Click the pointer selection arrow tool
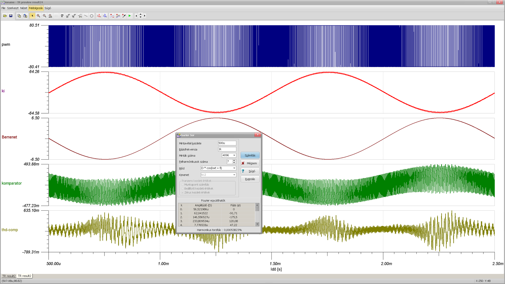Image resolution: width=505 pixels, height=284 pixels. (32, 16)
